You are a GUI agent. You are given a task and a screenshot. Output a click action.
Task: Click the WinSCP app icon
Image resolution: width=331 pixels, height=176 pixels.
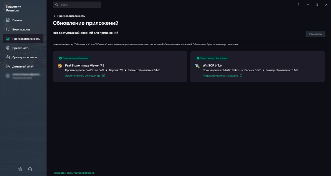197,66
